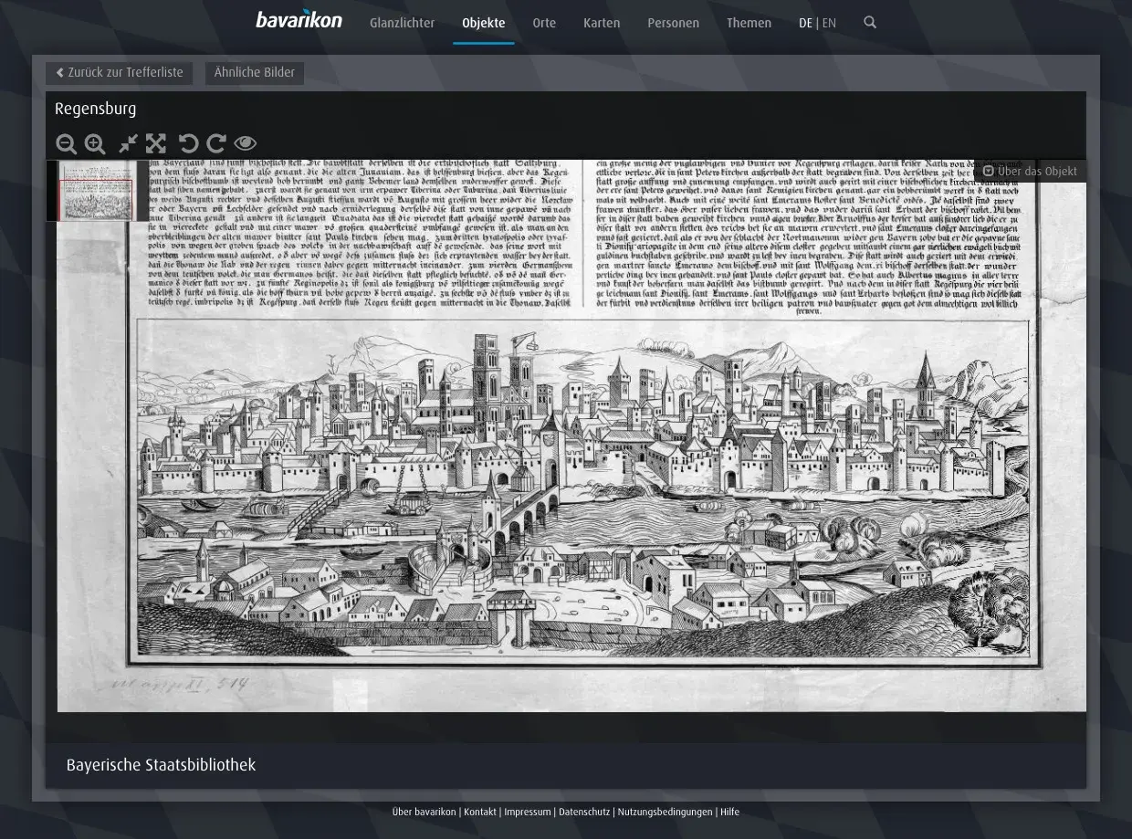Rotate image clockwise

[216, 143]
